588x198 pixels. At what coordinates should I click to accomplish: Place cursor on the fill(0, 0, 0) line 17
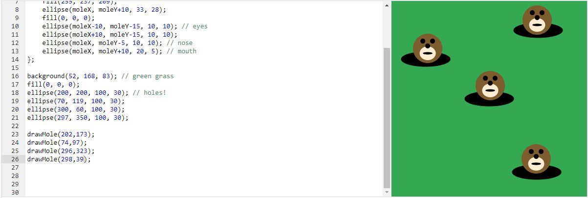coord(53,84)
